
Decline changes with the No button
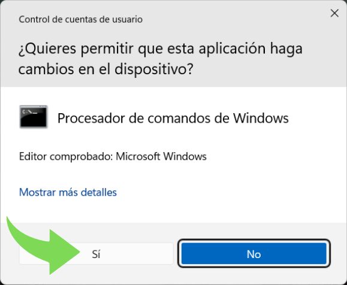click(x=254, y=254)
